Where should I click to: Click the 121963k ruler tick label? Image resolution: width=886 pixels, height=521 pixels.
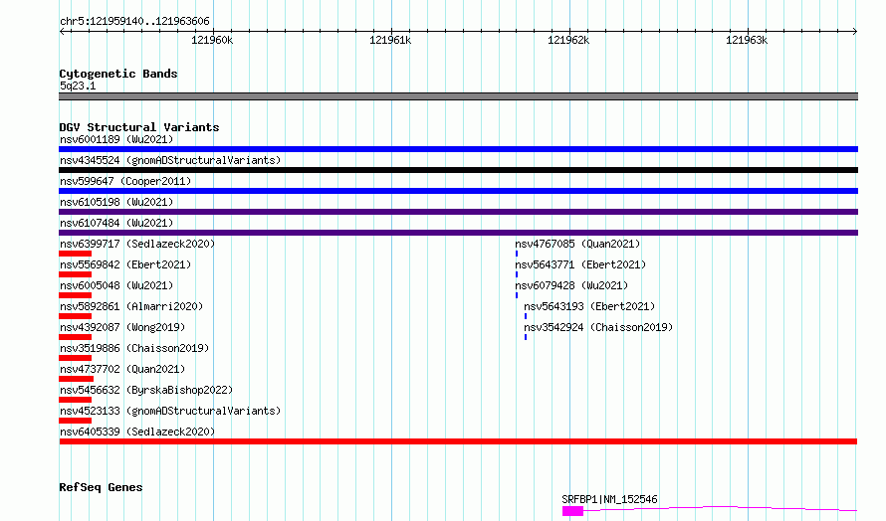click(747, 40)
